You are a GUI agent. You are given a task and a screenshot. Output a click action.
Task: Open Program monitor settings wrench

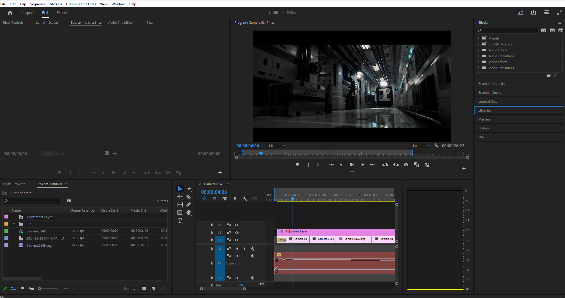(436, 145)
